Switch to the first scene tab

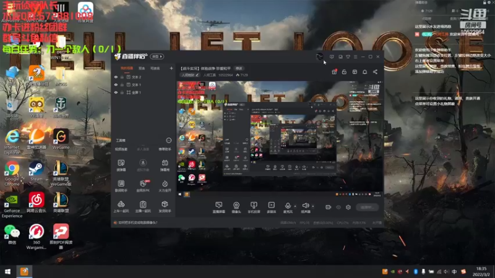127,69
